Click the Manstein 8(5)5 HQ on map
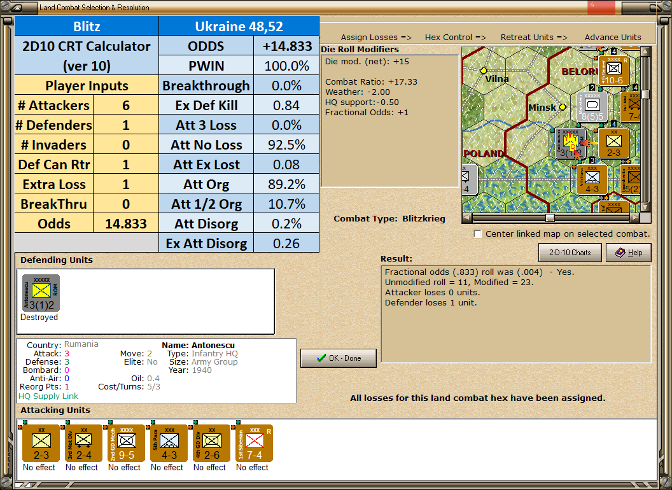The height and width of the screenshot is (490, 672). pyautogui.click(x=592, y=107)
